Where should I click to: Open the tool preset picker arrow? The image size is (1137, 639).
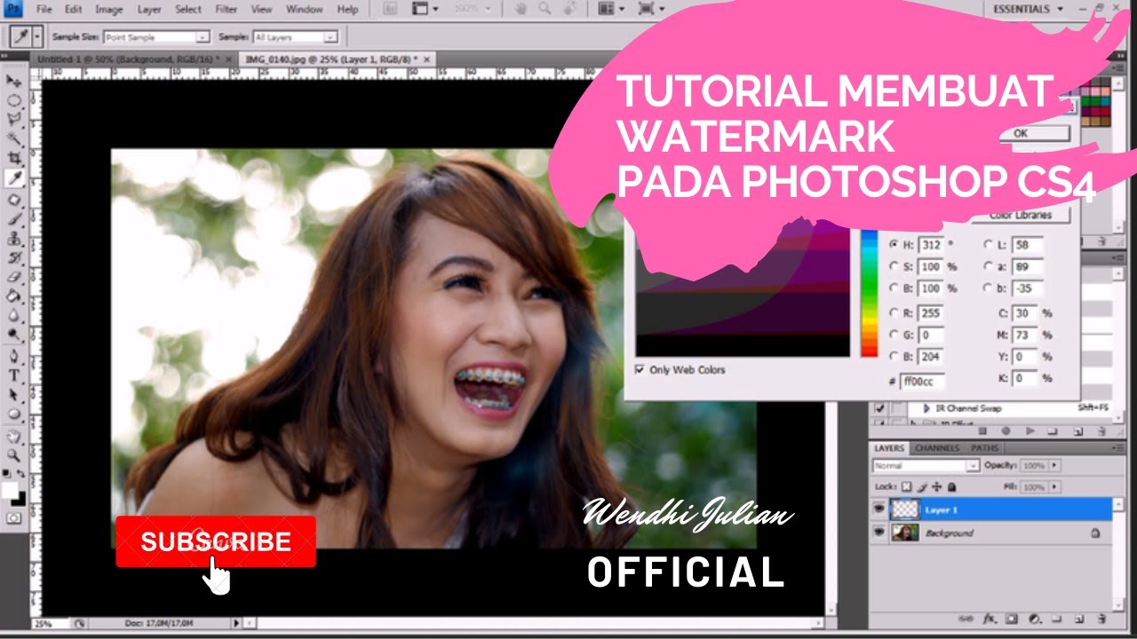tap(36, 37)
